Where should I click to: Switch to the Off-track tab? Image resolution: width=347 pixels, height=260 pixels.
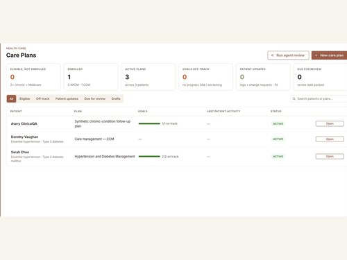click(x=43, y=99)
